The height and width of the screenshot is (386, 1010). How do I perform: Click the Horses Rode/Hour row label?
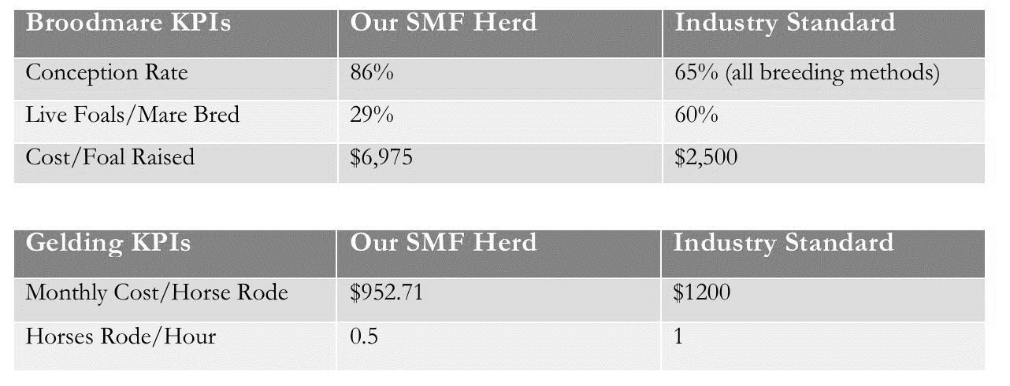(x=121, y=336)
